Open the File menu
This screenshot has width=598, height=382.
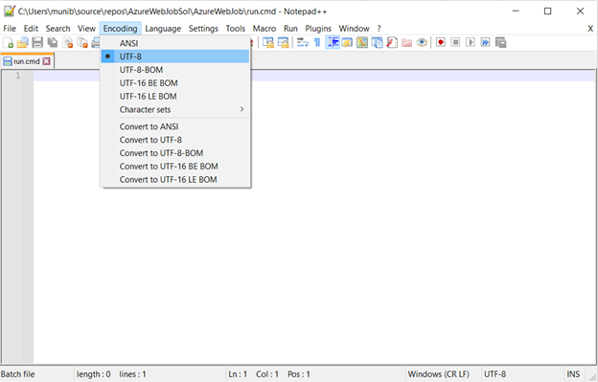pos(10,29)
